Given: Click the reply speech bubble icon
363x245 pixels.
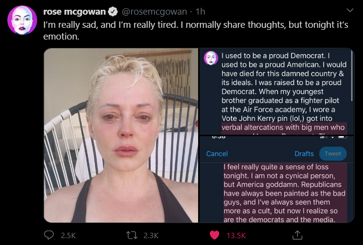Looking at the screenshot, I should pos(49,235).
